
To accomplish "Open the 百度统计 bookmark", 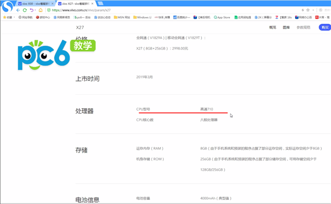I will point(181,17).
